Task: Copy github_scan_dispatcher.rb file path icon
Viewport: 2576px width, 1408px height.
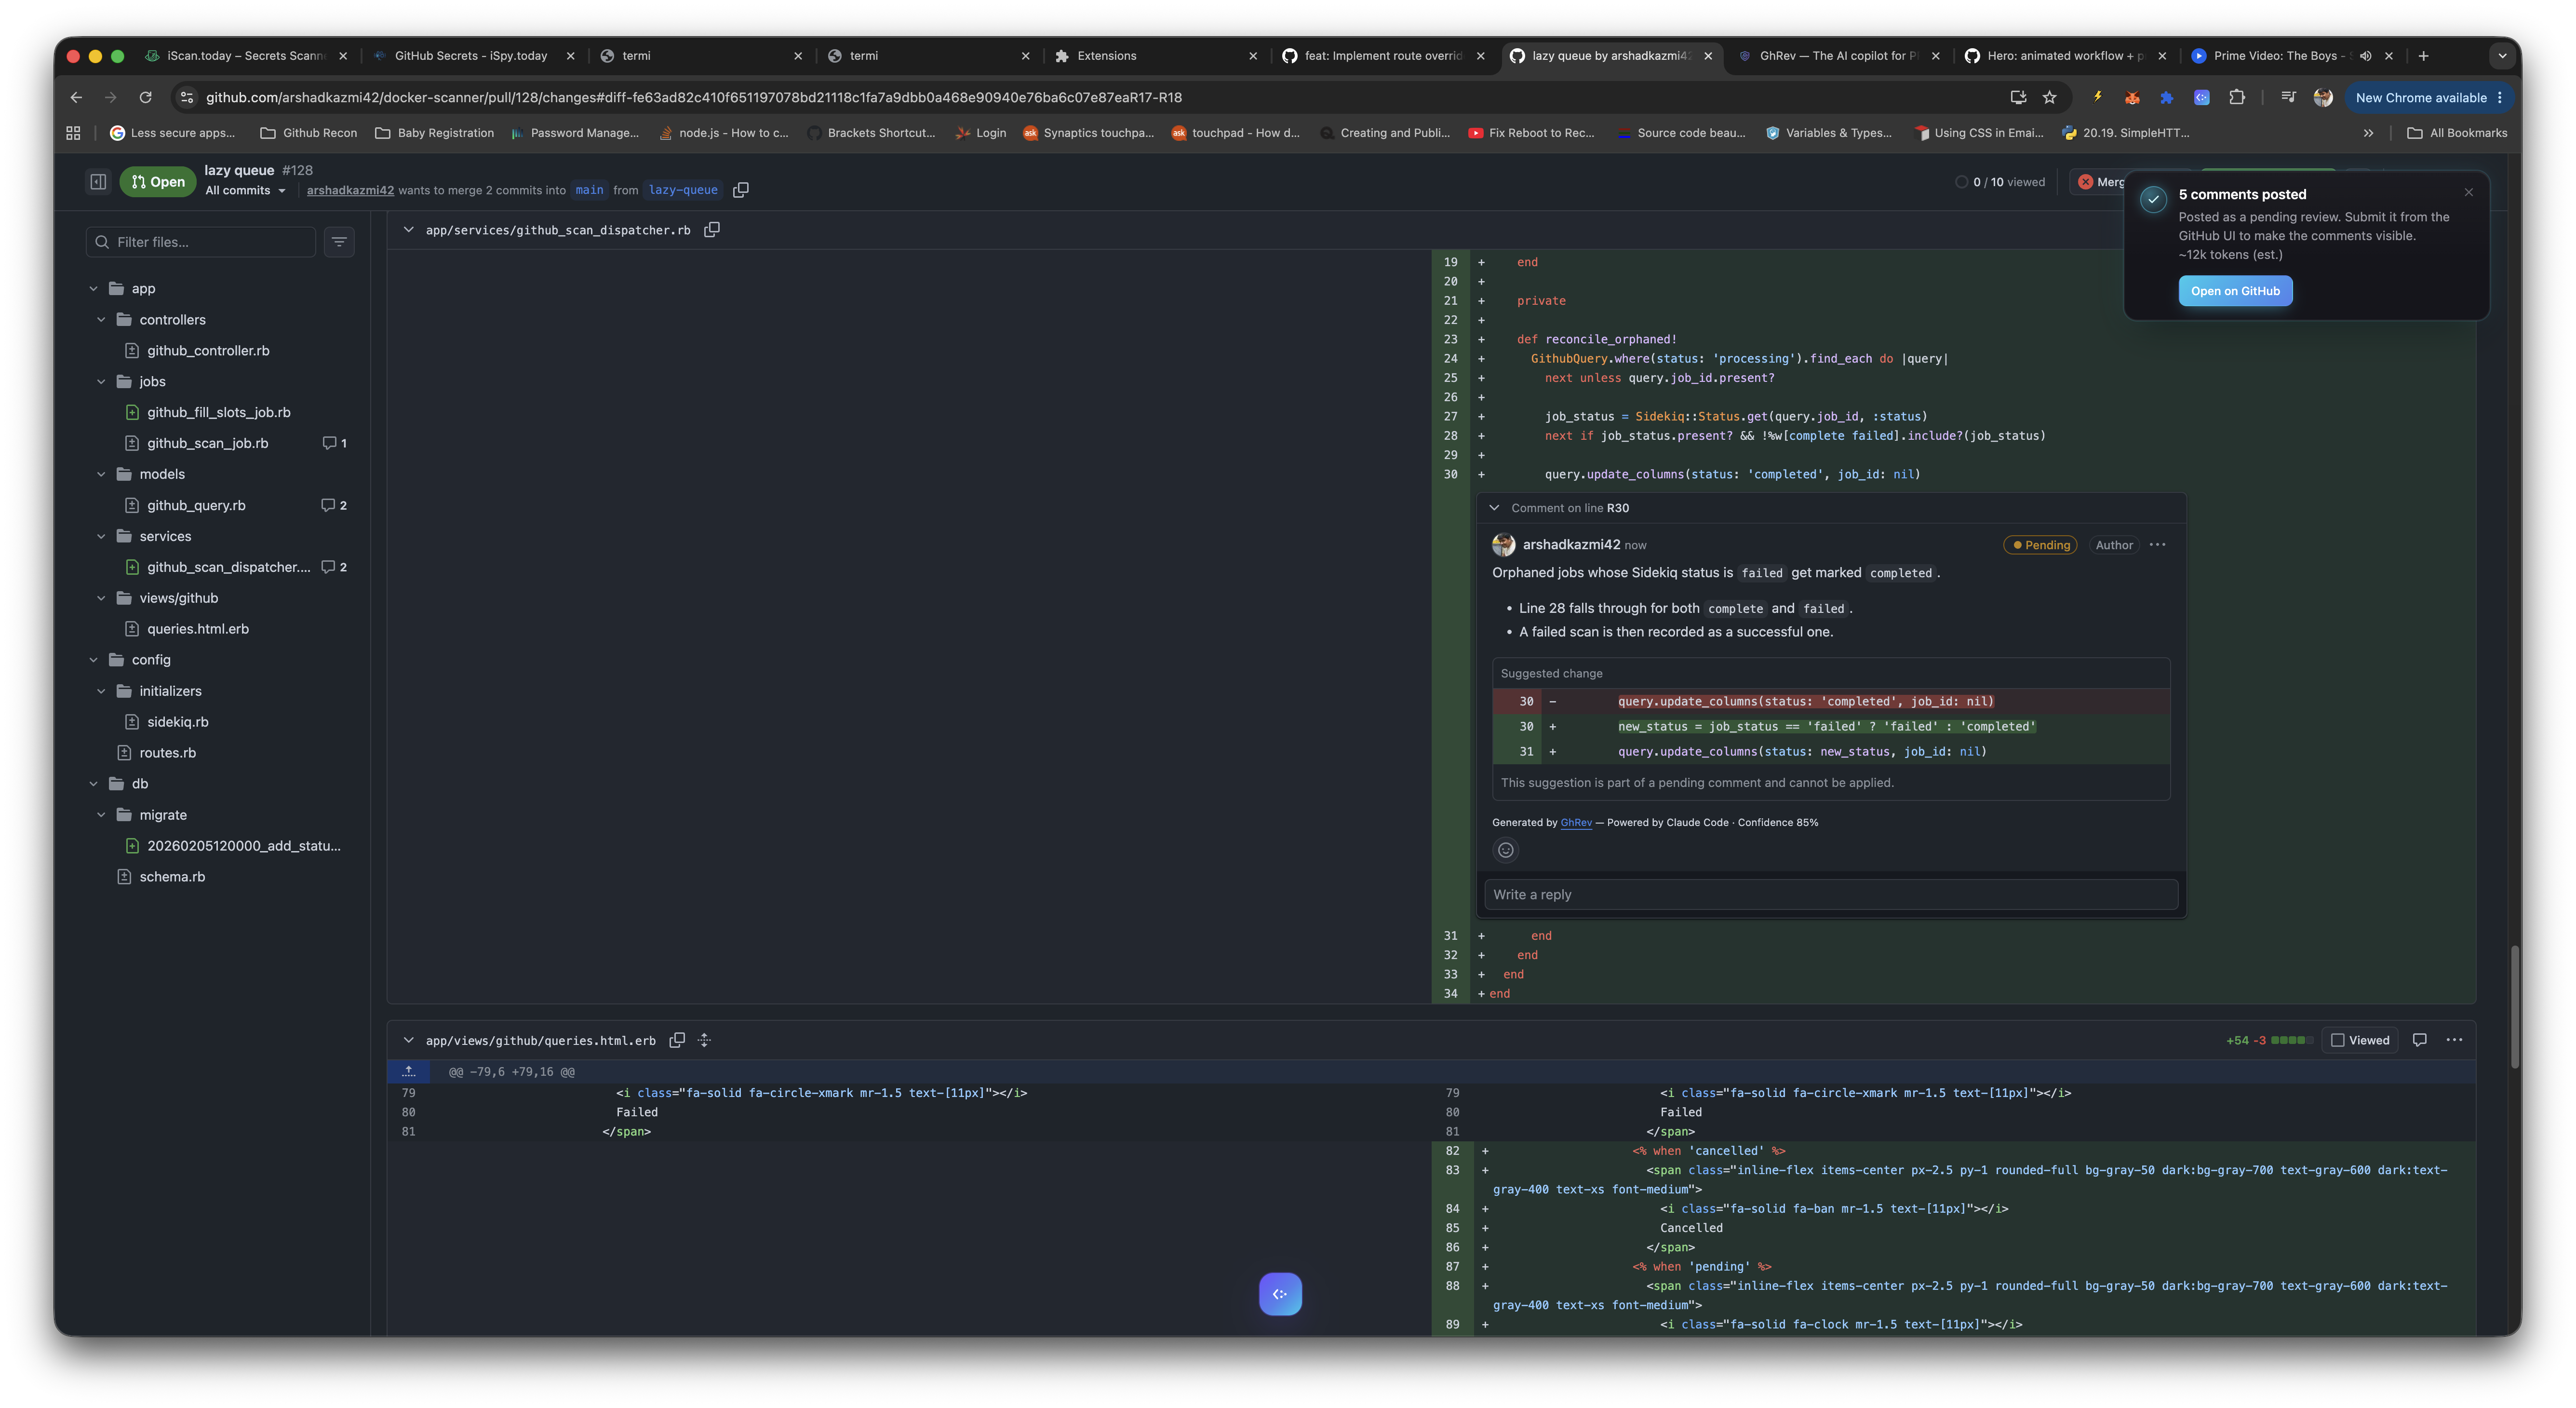Action: (x=712, y=230)
